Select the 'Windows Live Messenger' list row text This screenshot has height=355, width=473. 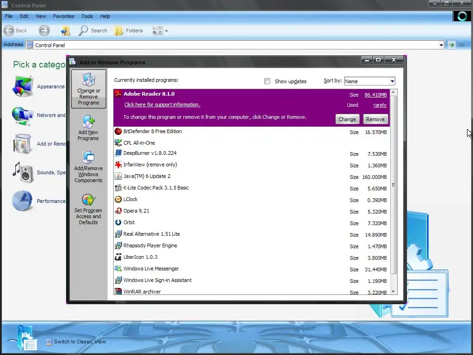[151, 269]
